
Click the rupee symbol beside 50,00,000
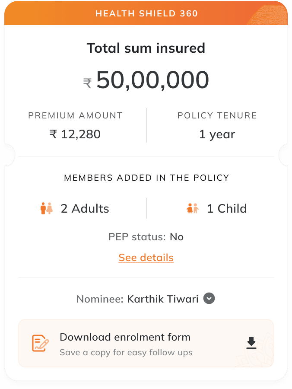[88, 83]
